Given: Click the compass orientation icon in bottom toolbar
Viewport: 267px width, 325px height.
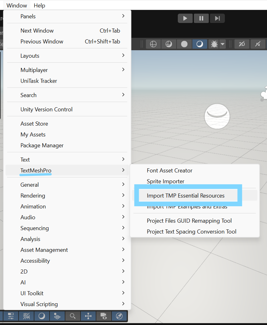Looking at the screenshot, I should click(119, 316).
